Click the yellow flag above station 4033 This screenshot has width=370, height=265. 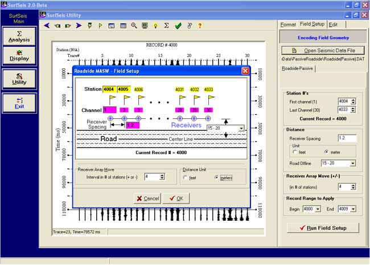[x=211, y=100]
